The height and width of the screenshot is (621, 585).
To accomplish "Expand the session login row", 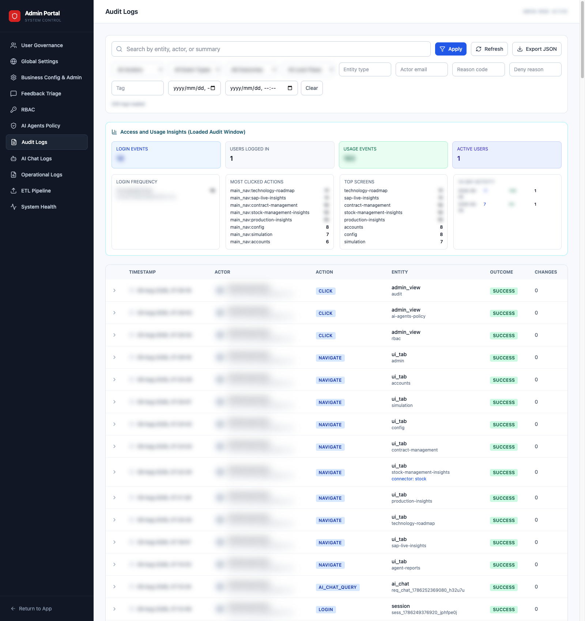I will click(x=114, y=609).
